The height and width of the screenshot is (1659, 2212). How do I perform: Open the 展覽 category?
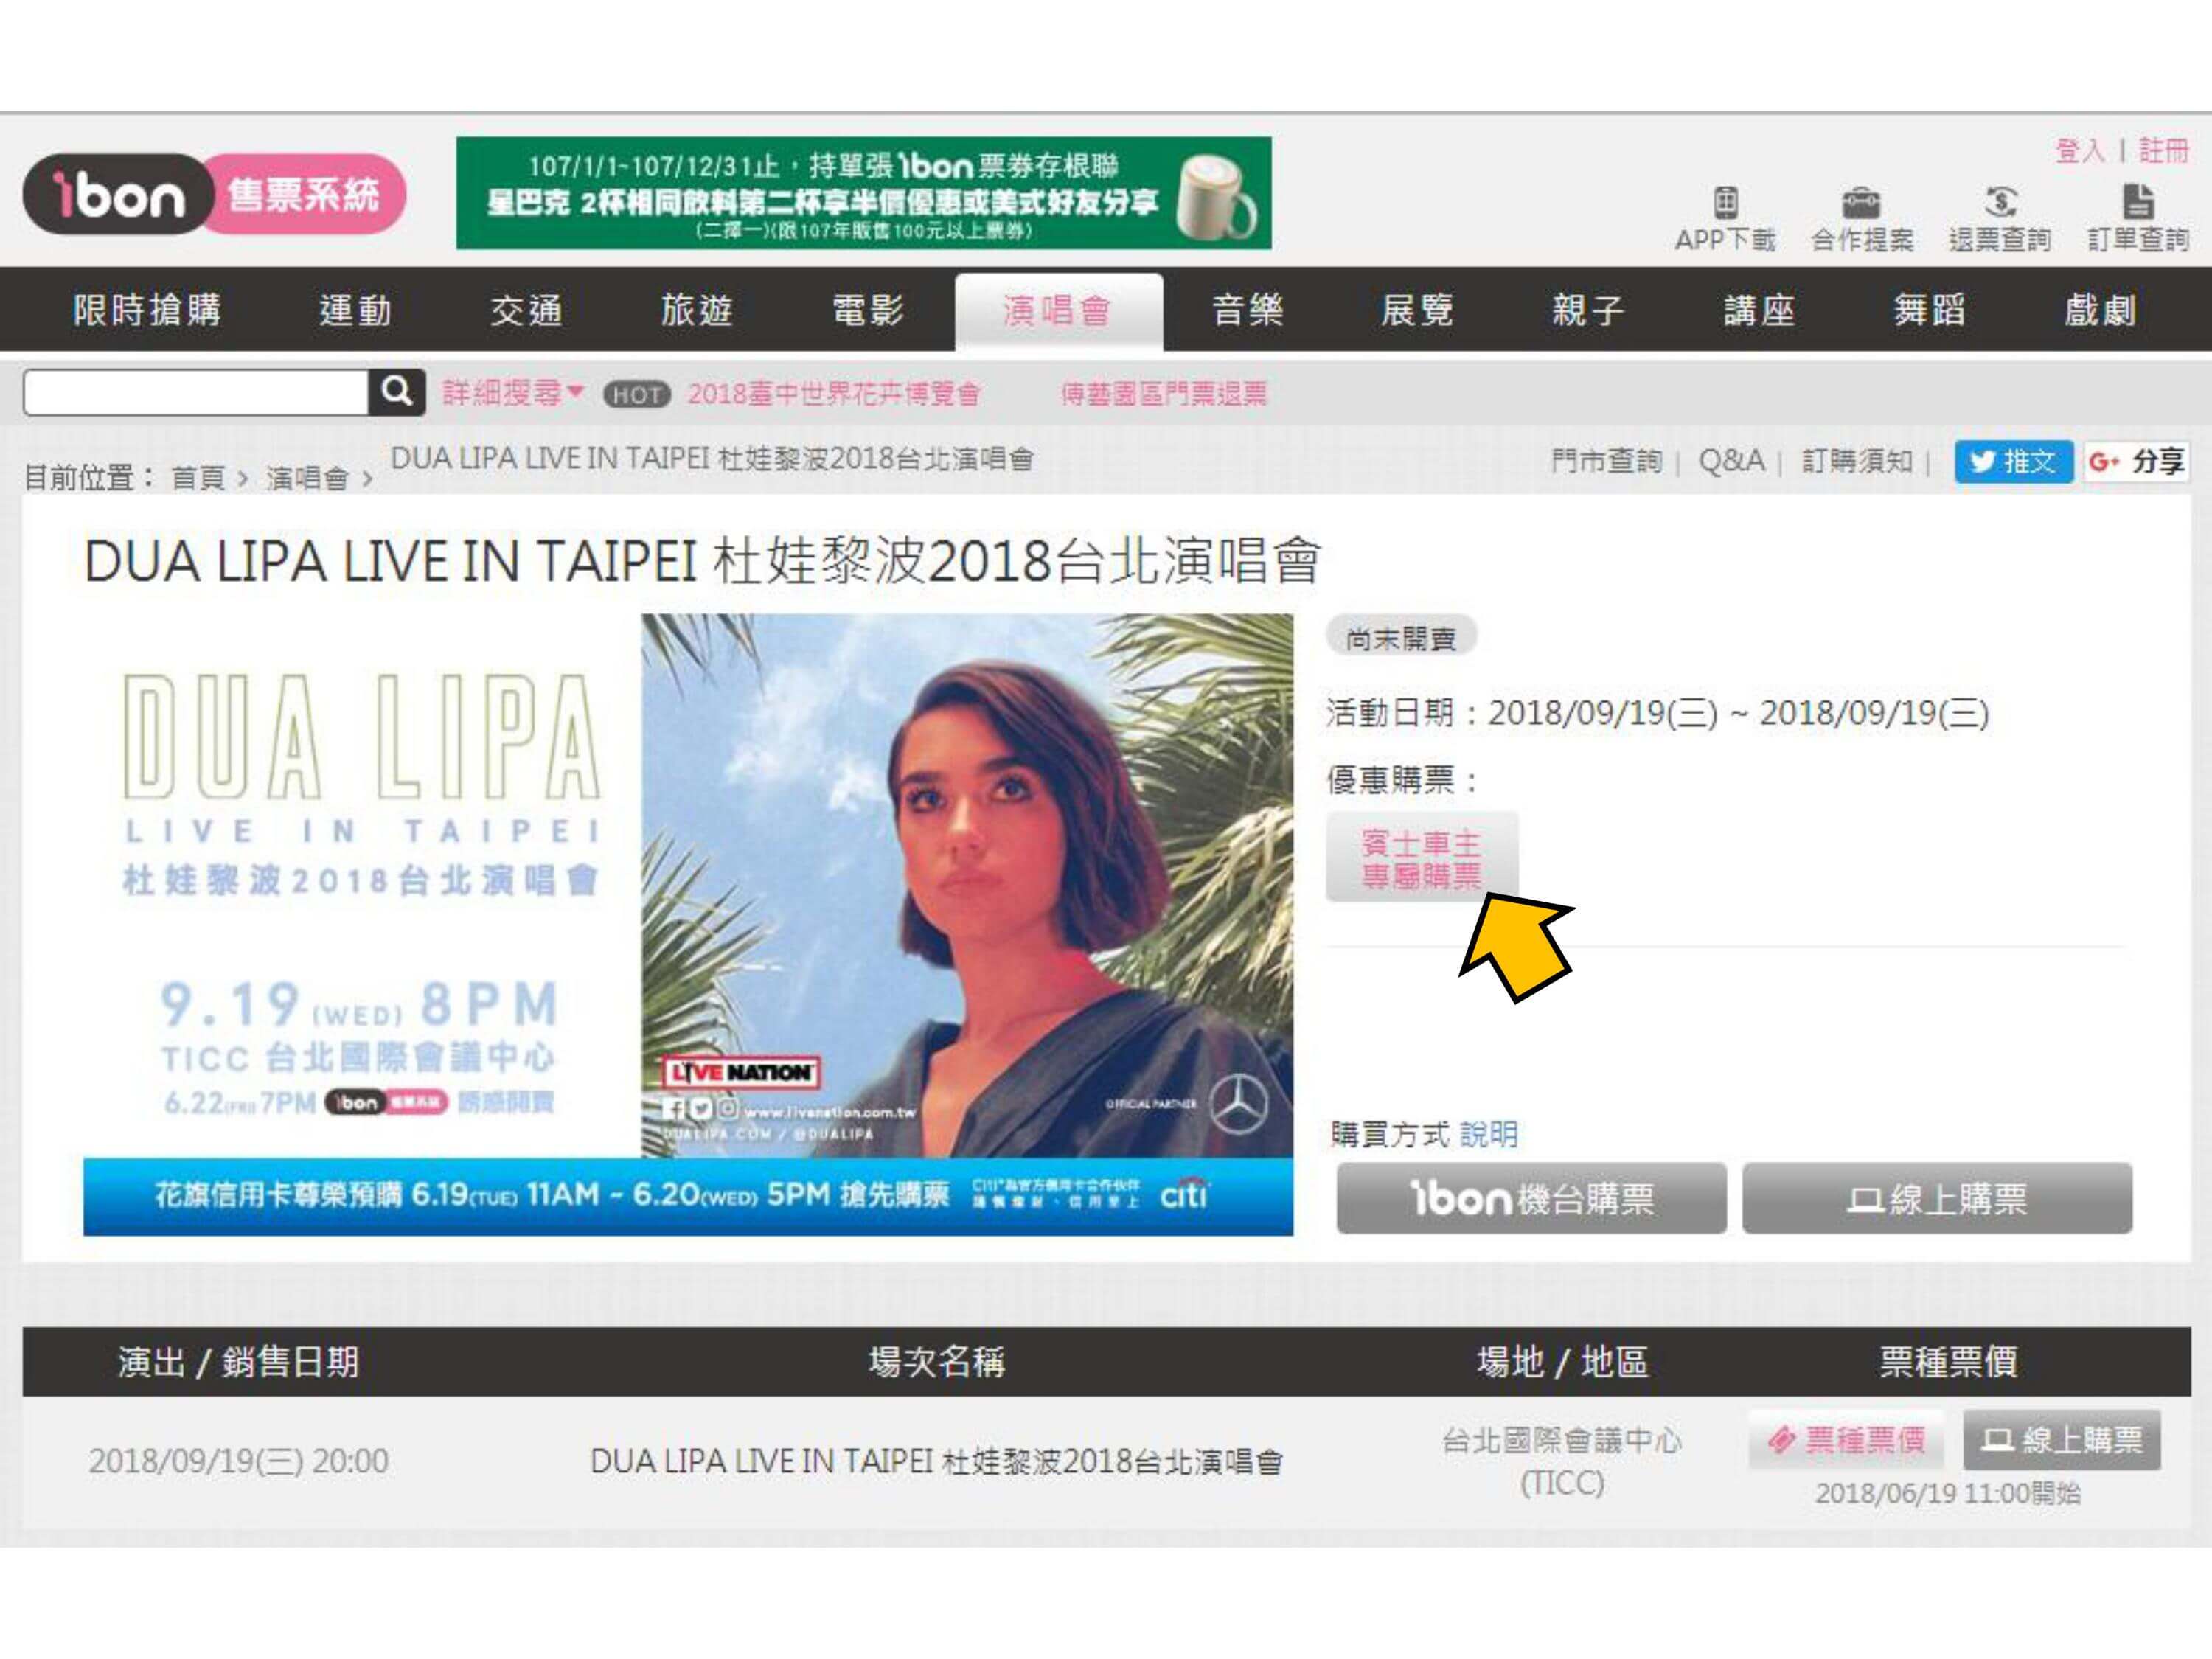[x=1417, y=310]
